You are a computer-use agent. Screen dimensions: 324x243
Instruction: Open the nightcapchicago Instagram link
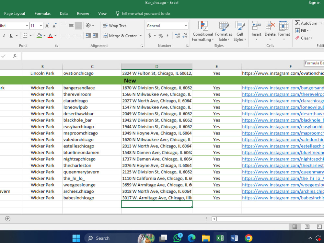[283, 159]
